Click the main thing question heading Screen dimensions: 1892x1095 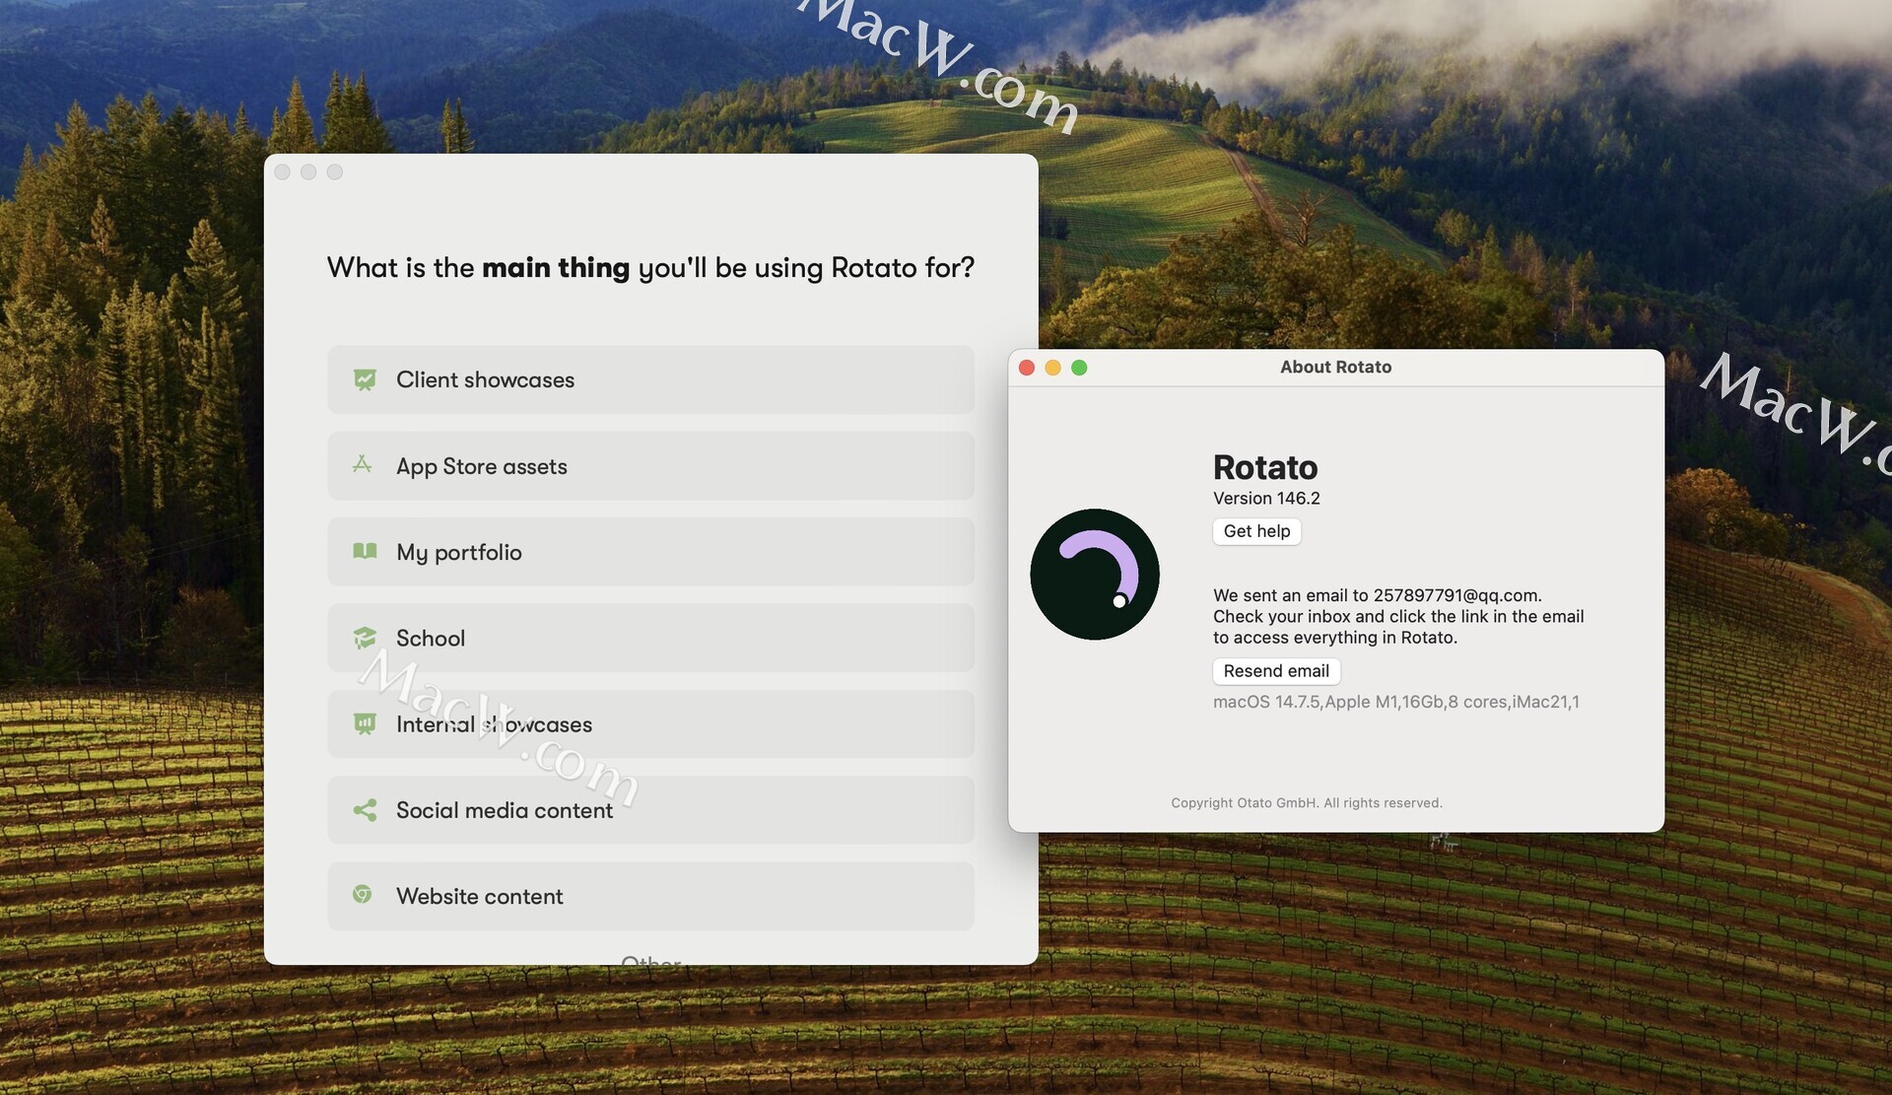coord(650,268)
